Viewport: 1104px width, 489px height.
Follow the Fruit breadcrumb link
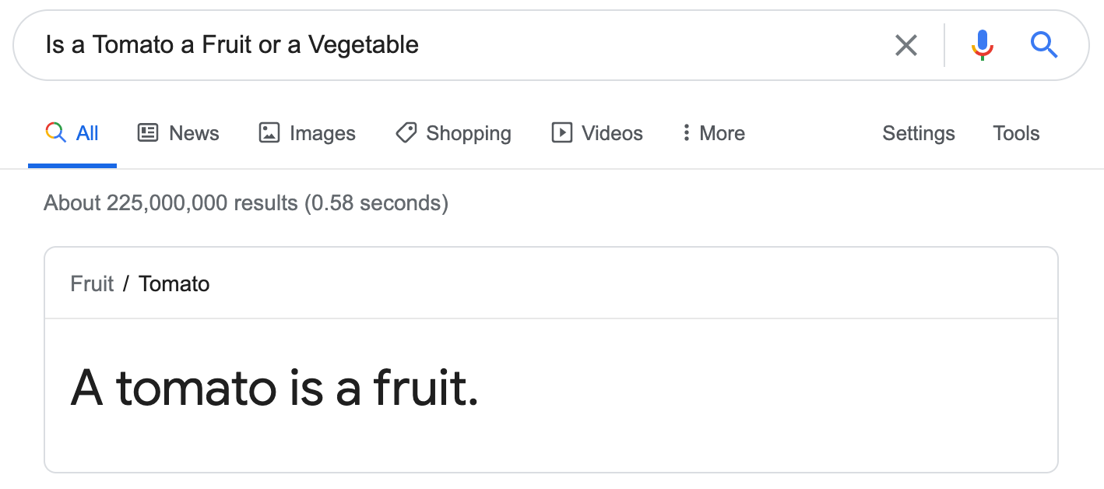pos(92,283)
